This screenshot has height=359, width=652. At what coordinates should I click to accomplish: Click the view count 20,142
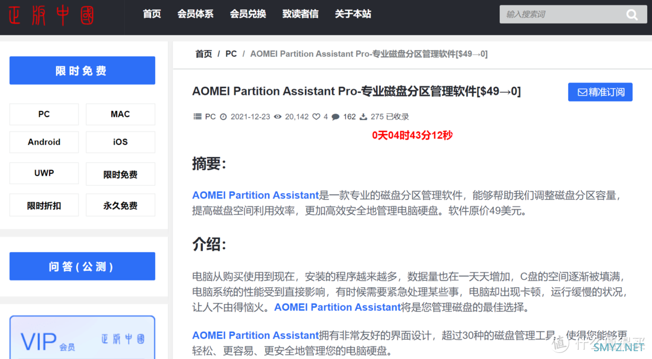pyautogui.click(x=297, y=117)
